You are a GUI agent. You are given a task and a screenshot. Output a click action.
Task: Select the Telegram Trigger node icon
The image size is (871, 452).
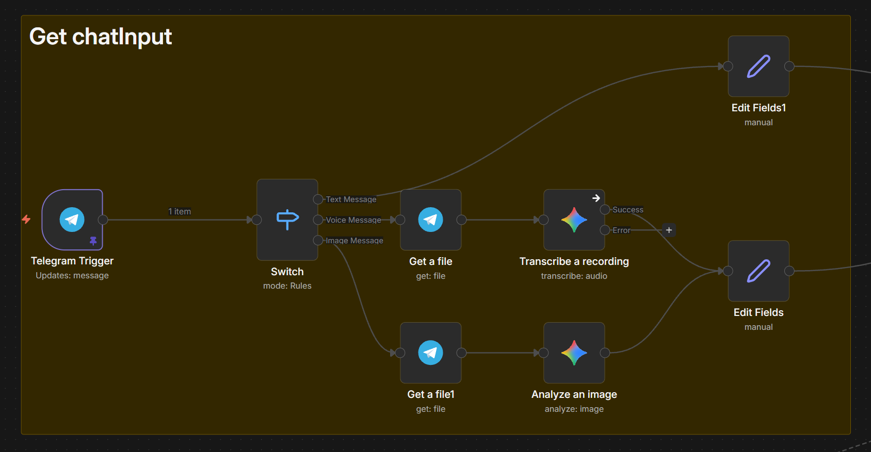click(x=72, y=220)
